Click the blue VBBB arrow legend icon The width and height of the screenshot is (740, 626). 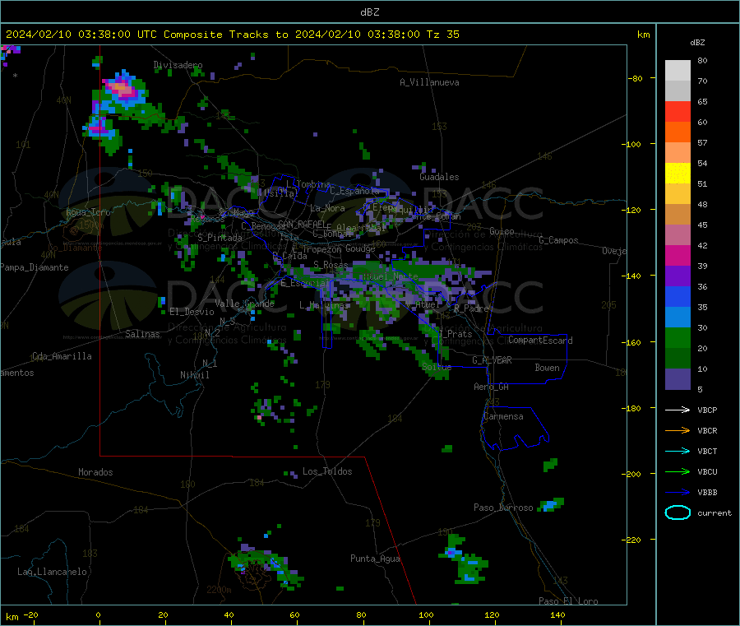[678, 493]
